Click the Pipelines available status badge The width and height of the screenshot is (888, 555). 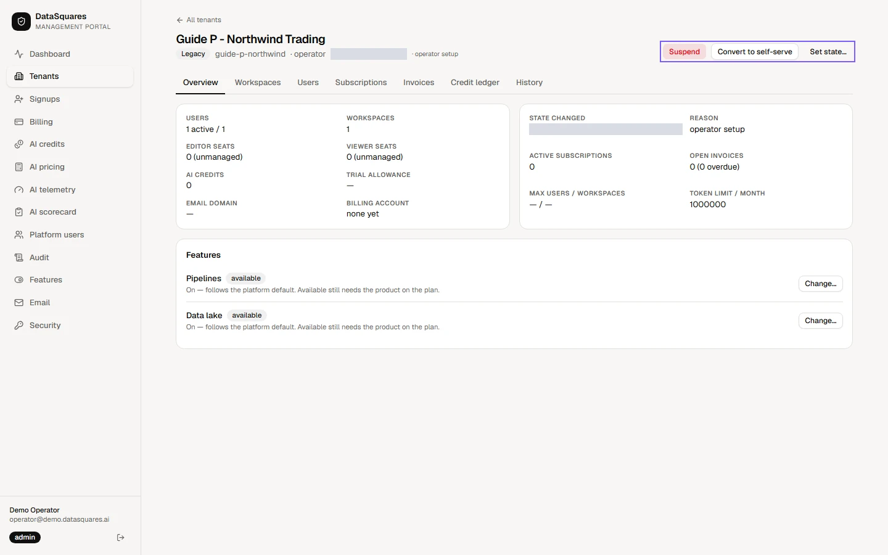point(246,279)
